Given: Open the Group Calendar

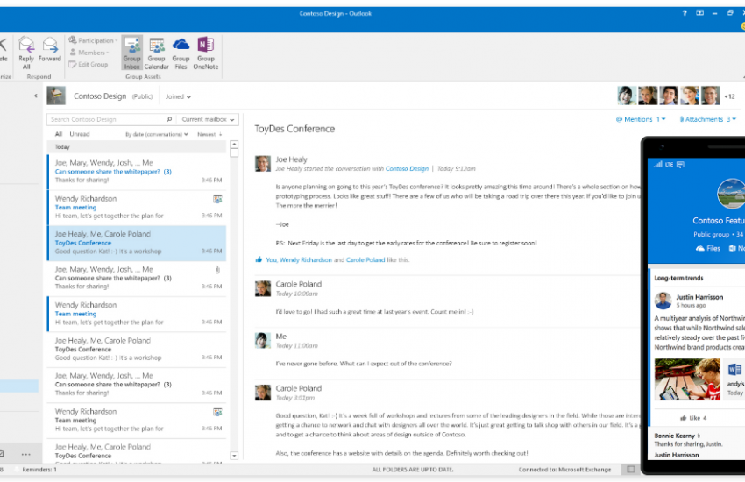Looking at the screenshot, I should click(x=156, y=53).
